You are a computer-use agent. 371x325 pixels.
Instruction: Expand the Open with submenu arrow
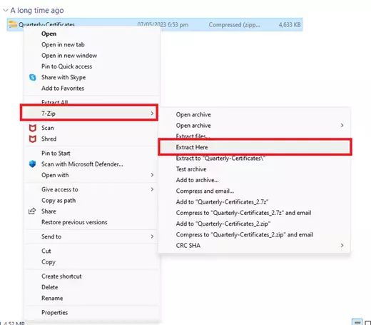coord(152,175)
